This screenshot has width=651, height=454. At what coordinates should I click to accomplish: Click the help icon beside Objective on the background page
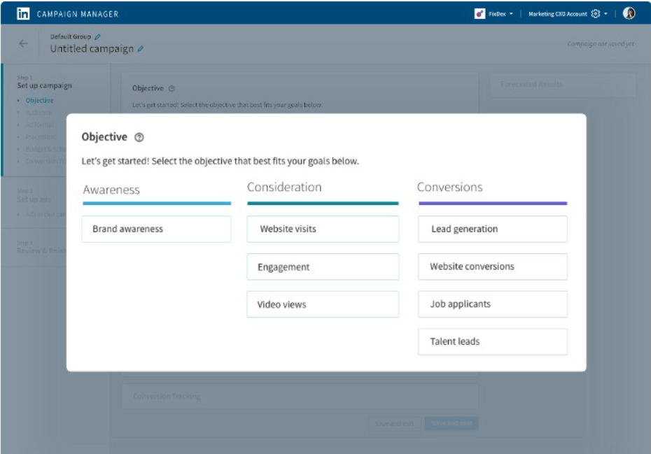coord(172,88)
